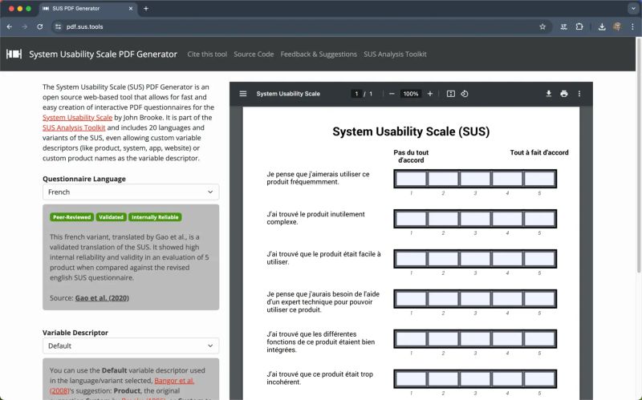
Task: Select rating 5 for 'produit était trop incohérent'
Action: tap(539, 379)
